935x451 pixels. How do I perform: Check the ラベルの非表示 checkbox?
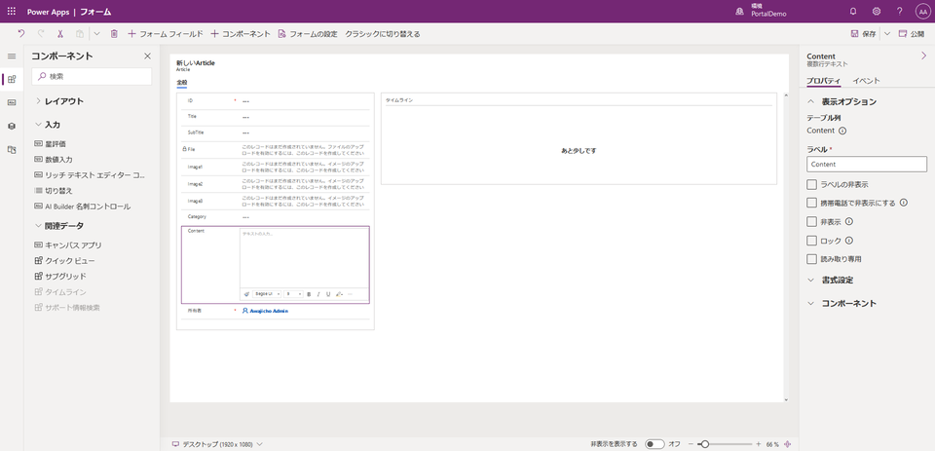tap(812, 184)
